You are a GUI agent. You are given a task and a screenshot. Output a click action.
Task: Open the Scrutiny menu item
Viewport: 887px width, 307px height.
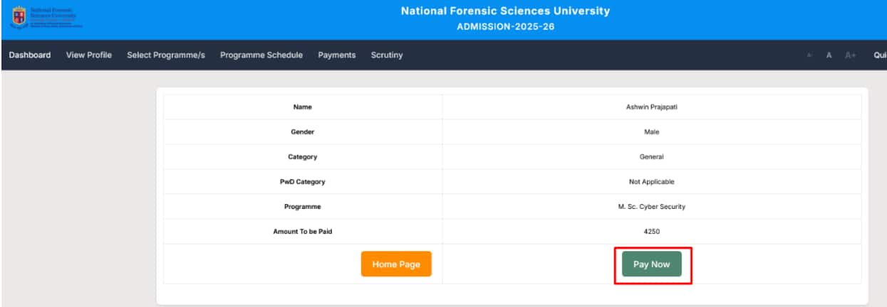coord(387,55)
